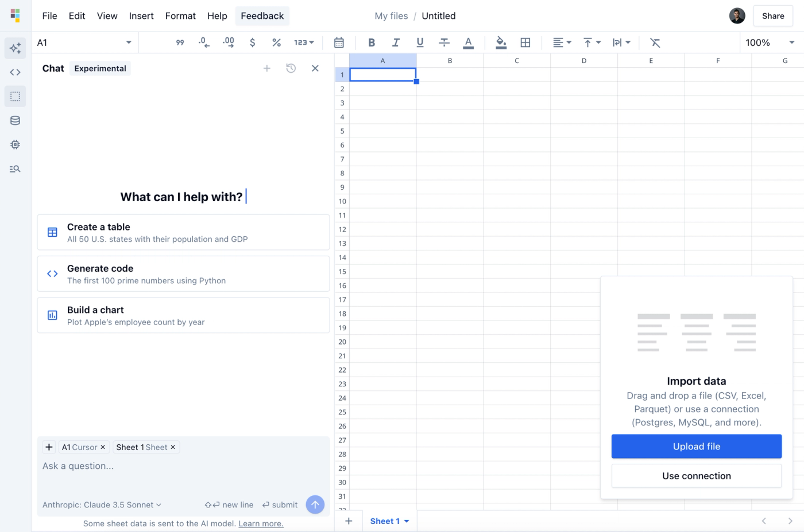
Task: Open the text color picker
Action: click(x=469, y=42)
